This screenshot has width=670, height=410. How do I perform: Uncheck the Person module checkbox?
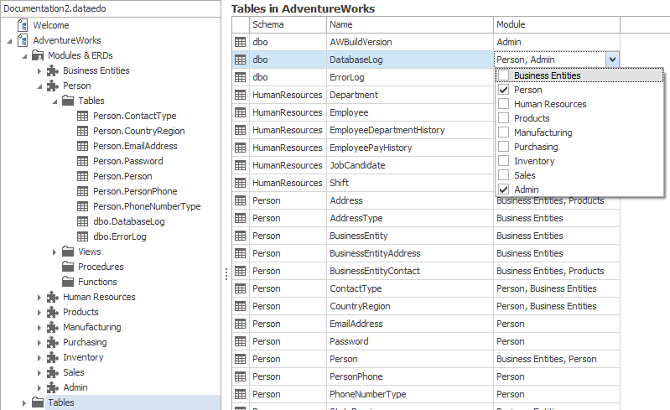click(504, 90)
